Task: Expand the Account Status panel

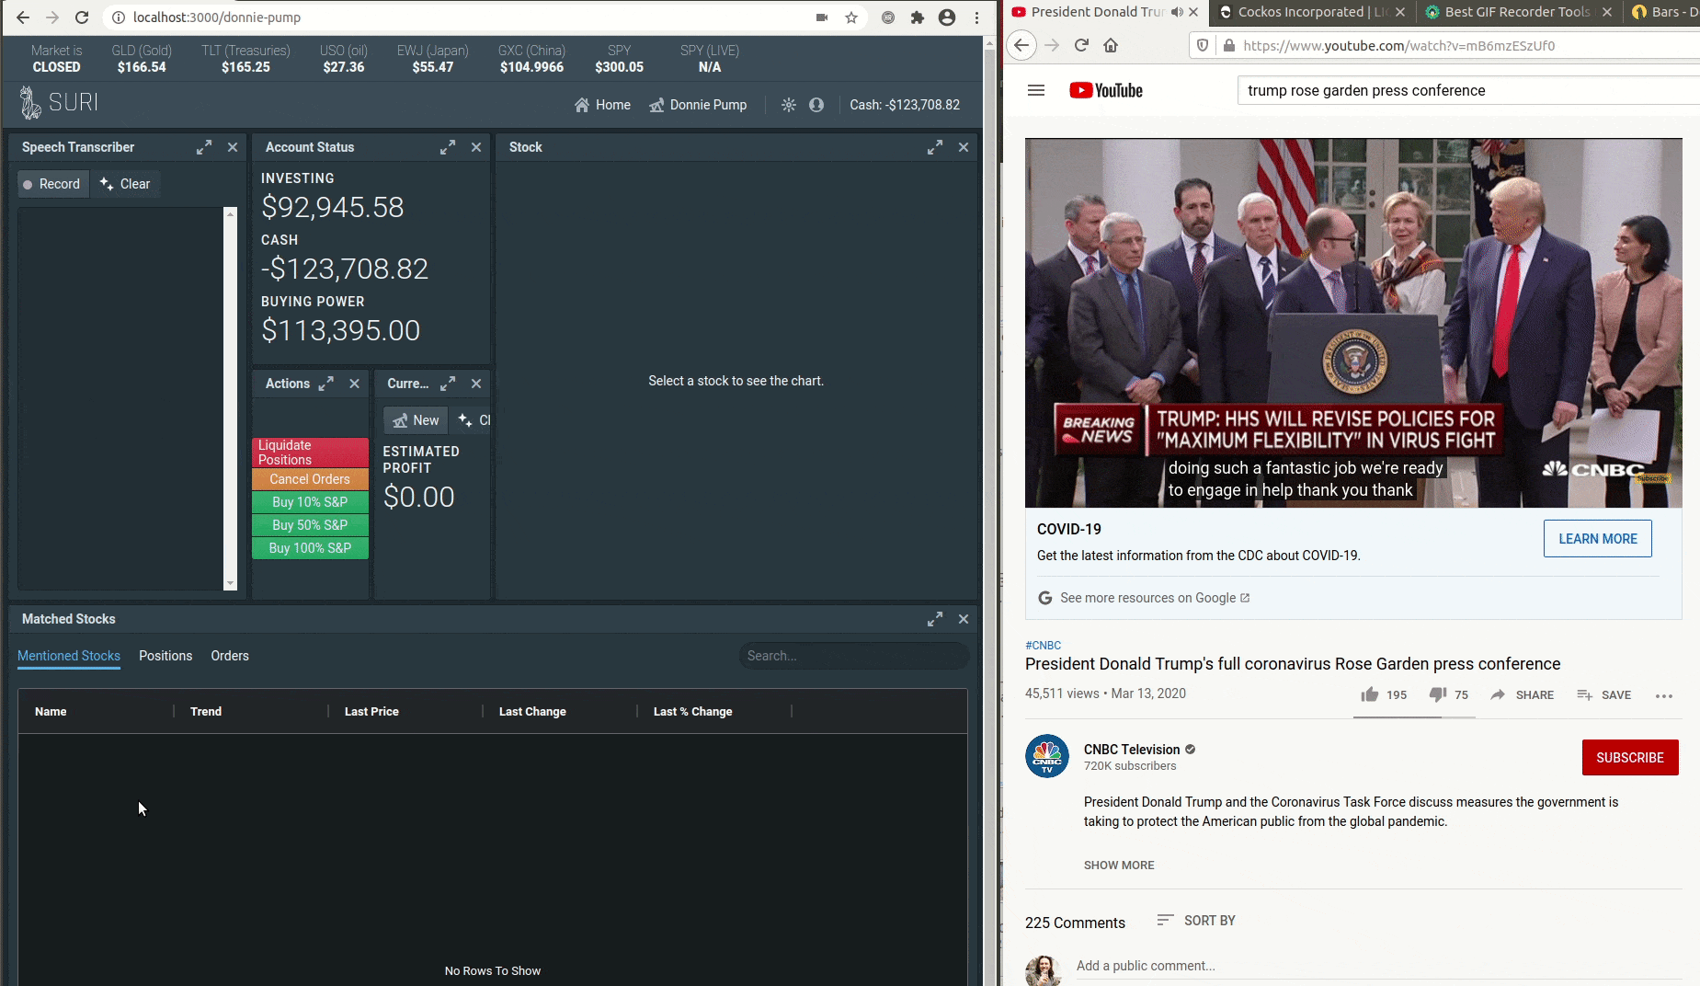Action: pos(448,147)
